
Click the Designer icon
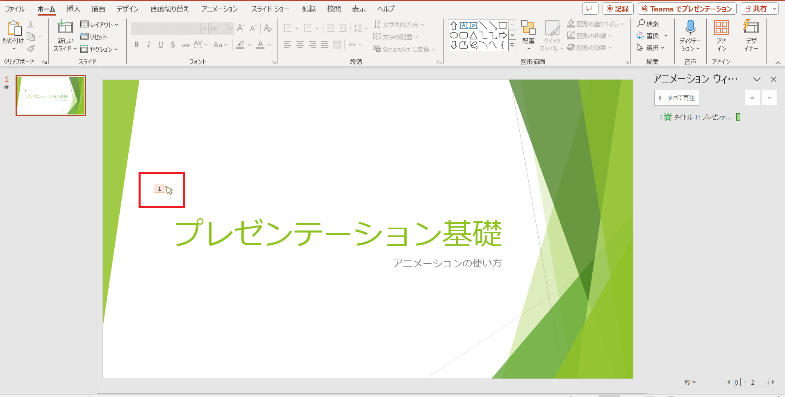[x=751, y=28]
